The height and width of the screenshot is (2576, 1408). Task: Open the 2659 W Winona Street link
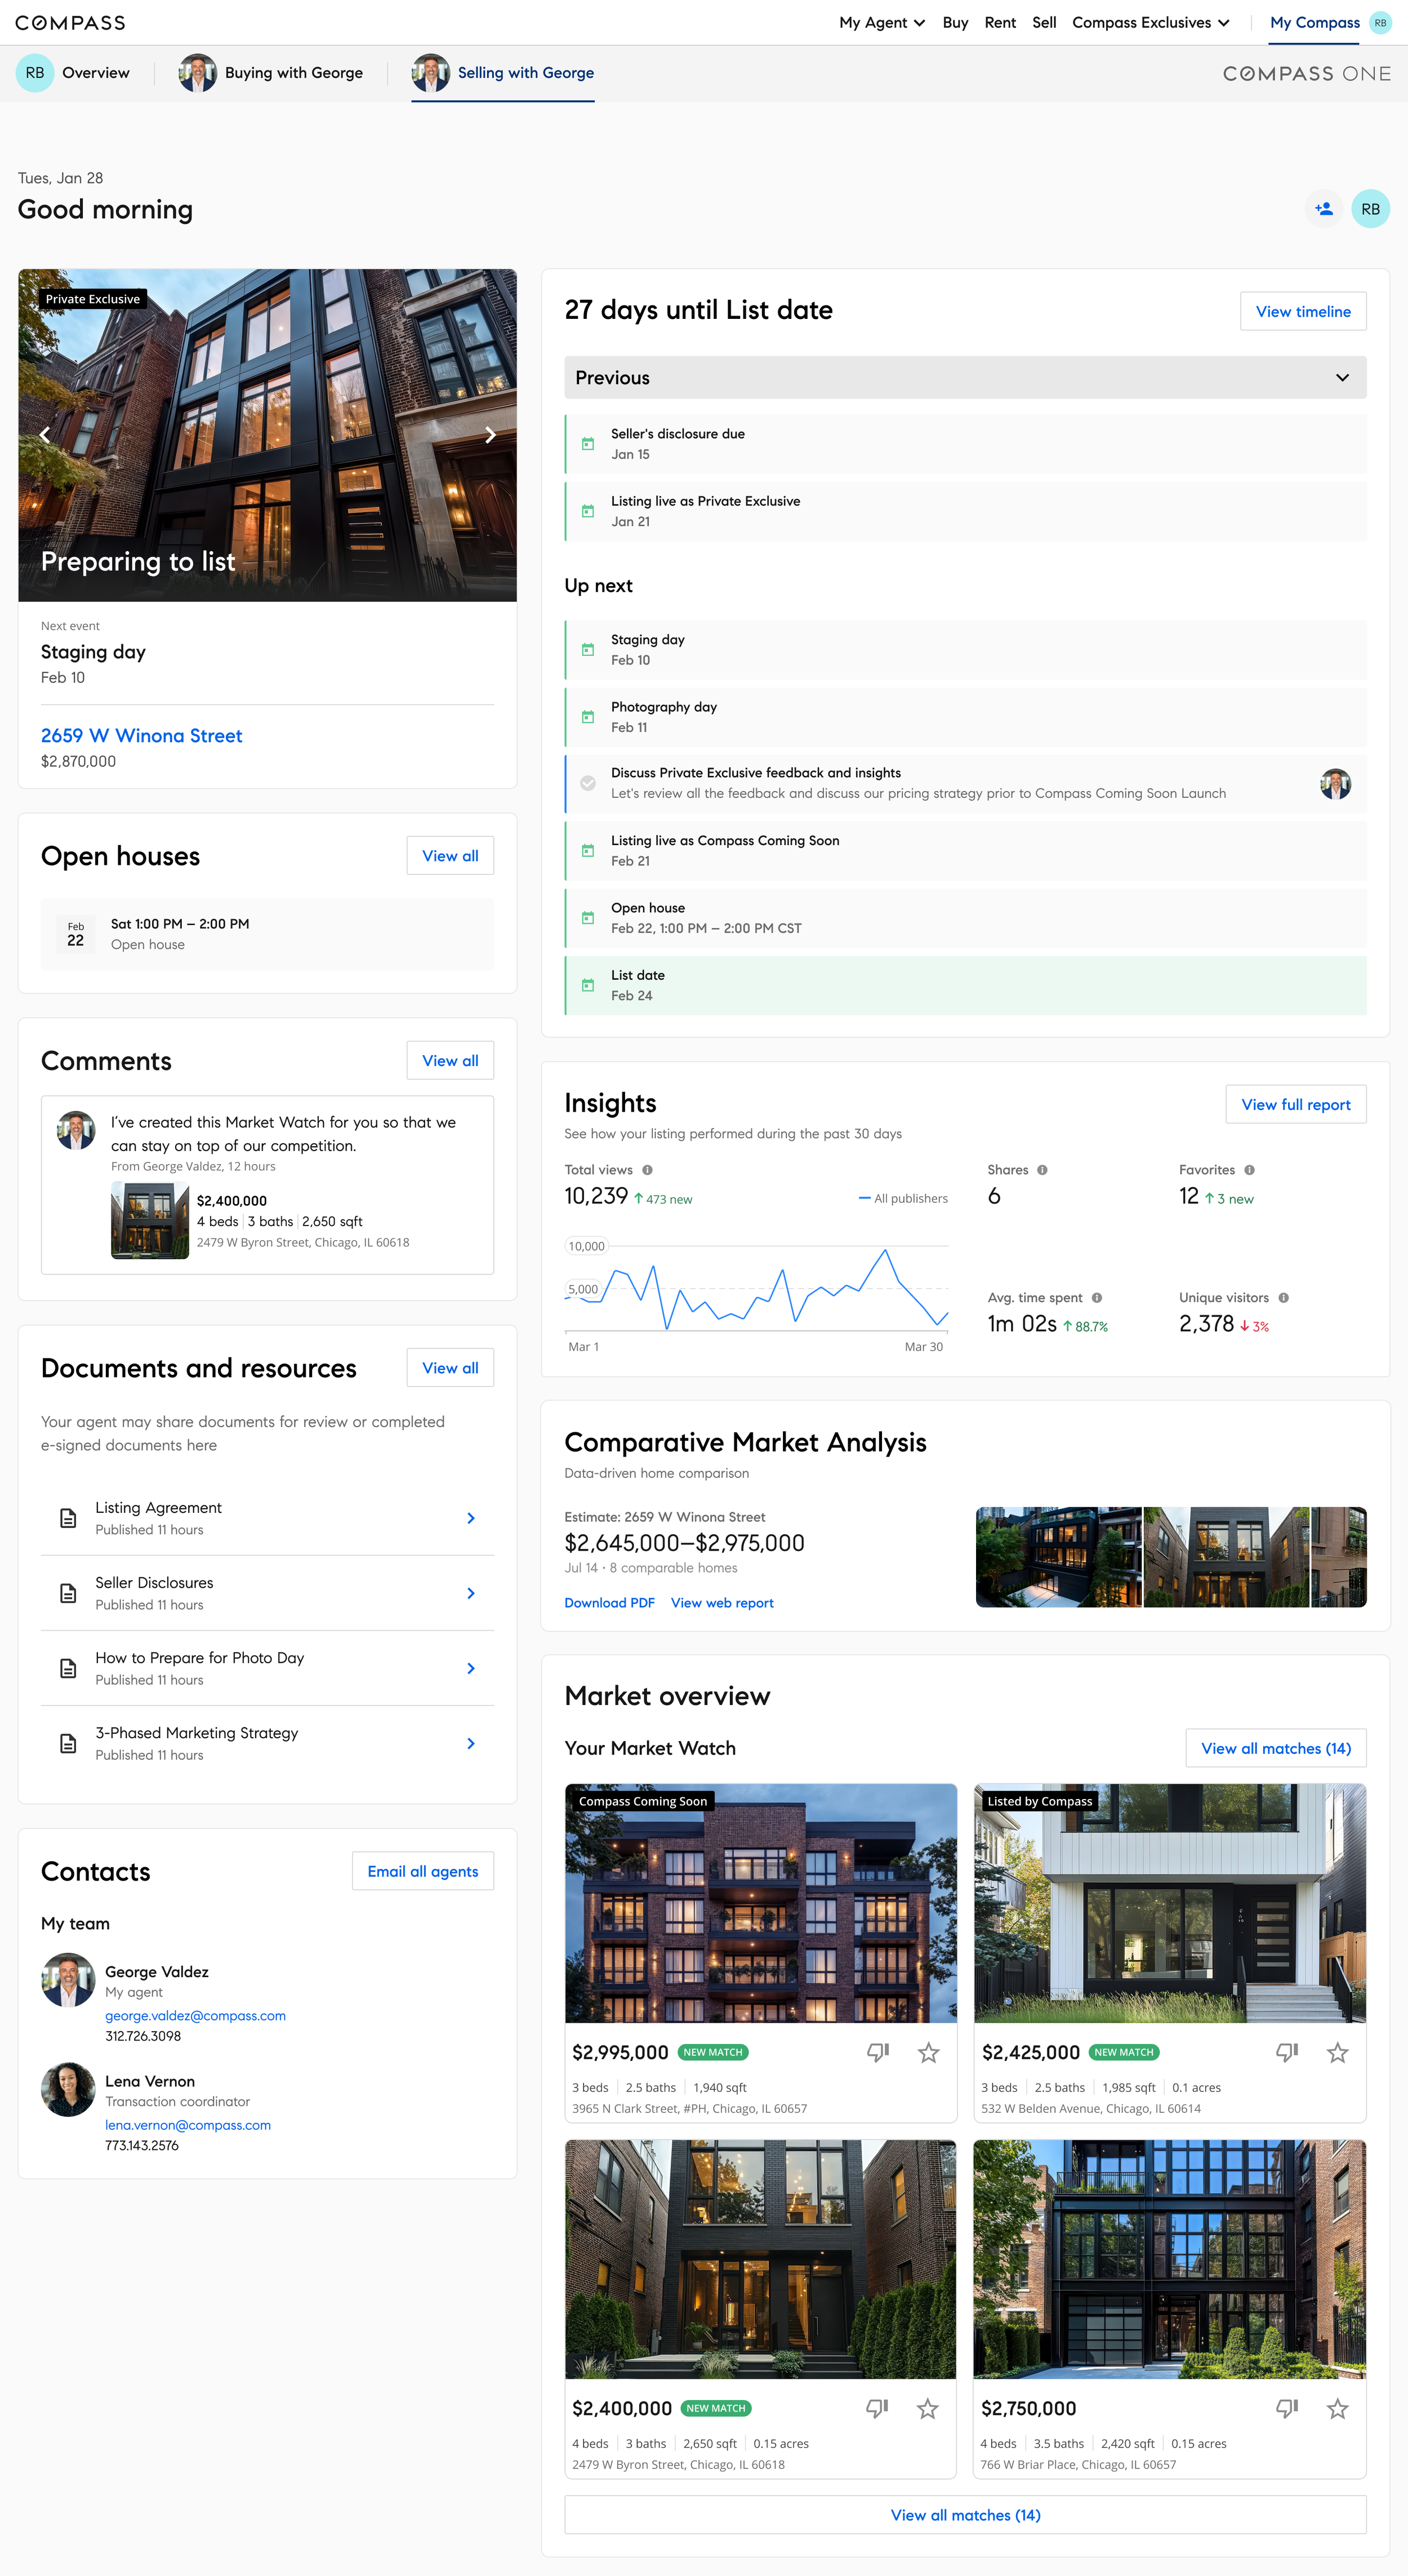(141, 735)
